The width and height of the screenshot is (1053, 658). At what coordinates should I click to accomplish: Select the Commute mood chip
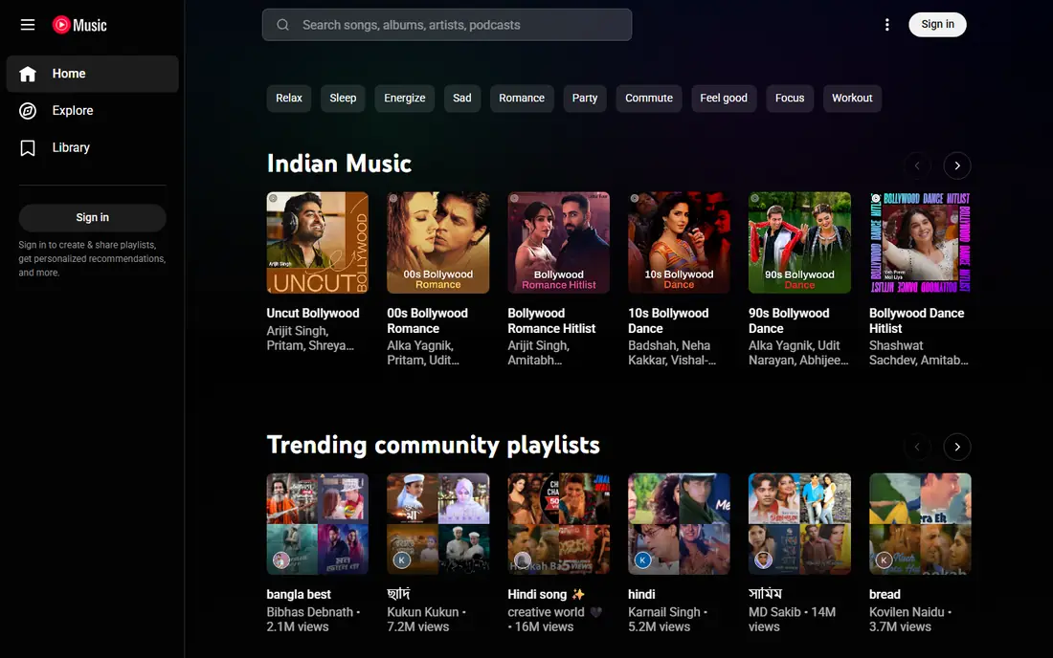click(649, 98)
